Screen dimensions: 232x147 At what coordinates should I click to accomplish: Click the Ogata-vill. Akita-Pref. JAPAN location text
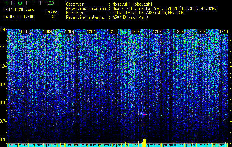(165, 8)
